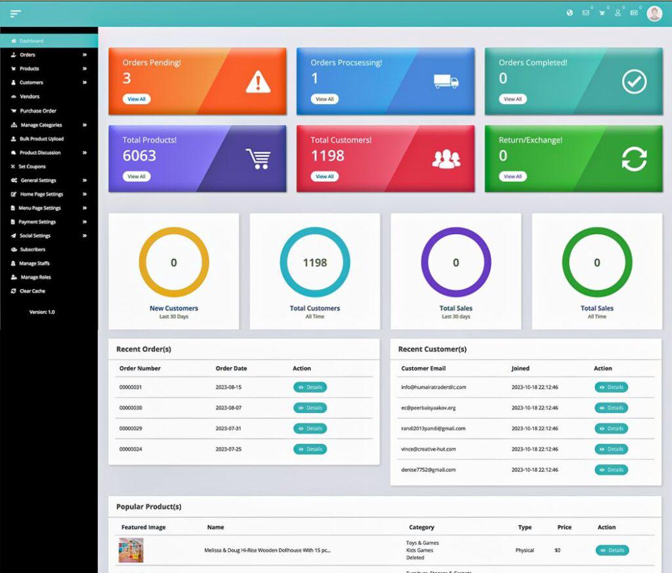View details for order 00000031
Viewport: 672px width, 573px height.
coord(310,387)
